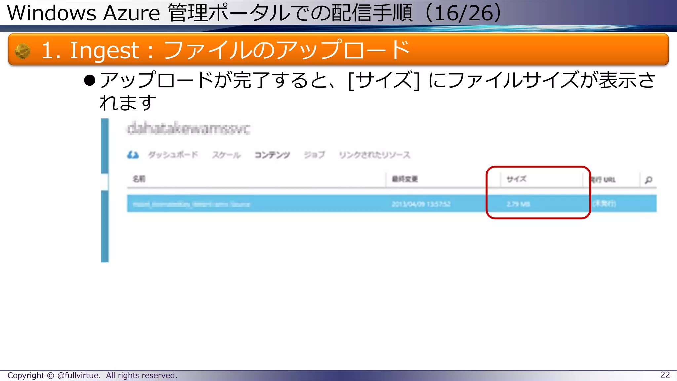Select the uploaded asset file name
This screenshot has height=381, width=677.
tap(191, 204)
